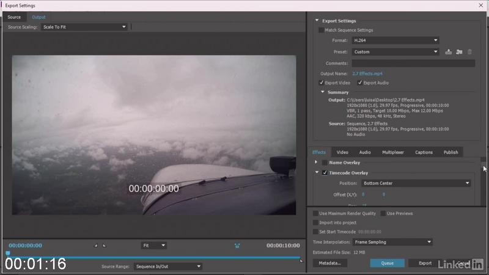Collapse the Timecode Overlay section
This screenshot has height=275, width=489.
(317, 172)
